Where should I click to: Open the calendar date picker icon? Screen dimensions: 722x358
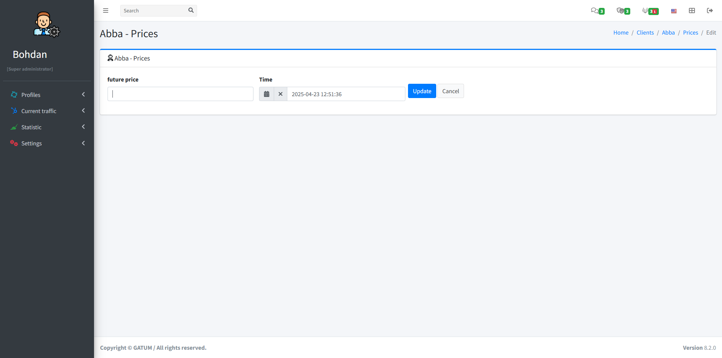[267, 94]
